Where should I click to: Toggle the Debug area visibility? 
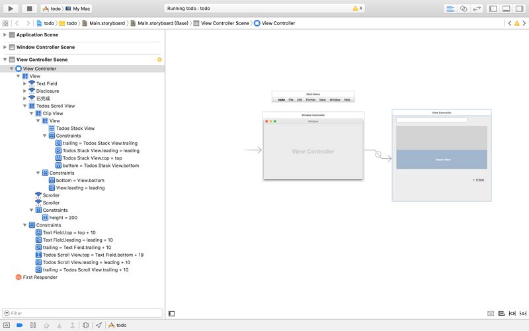click(x=506, y=9)
